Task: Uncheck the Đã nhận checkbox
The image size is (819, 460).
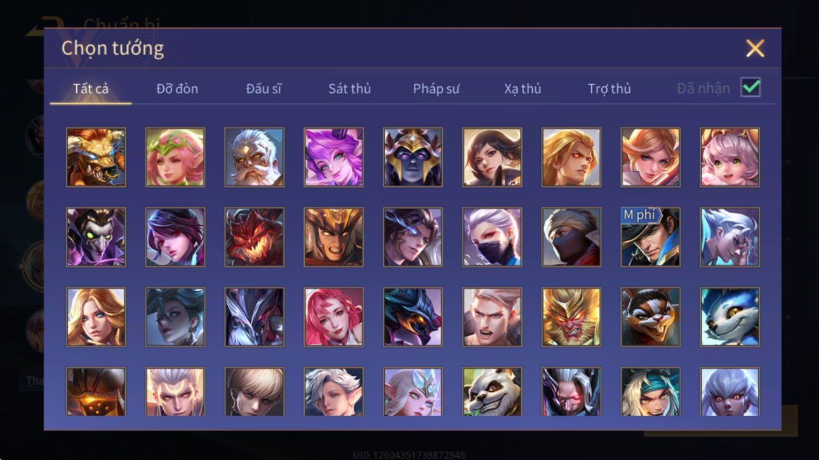Action: click(x=750, y=88)
